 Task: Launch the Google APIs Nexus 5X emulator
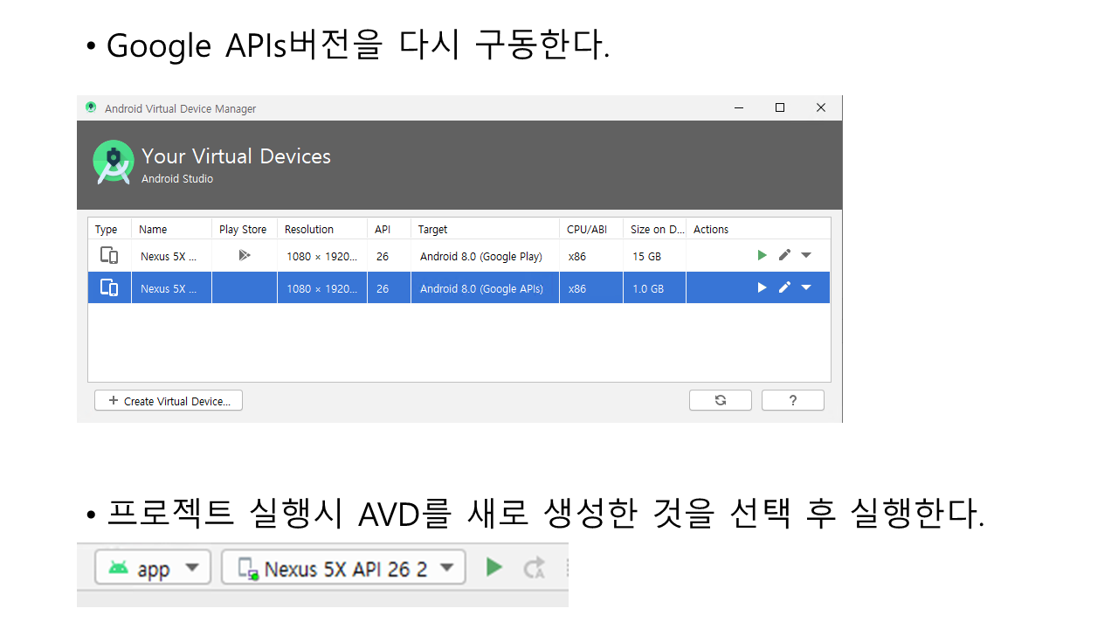tap(762, 287)
